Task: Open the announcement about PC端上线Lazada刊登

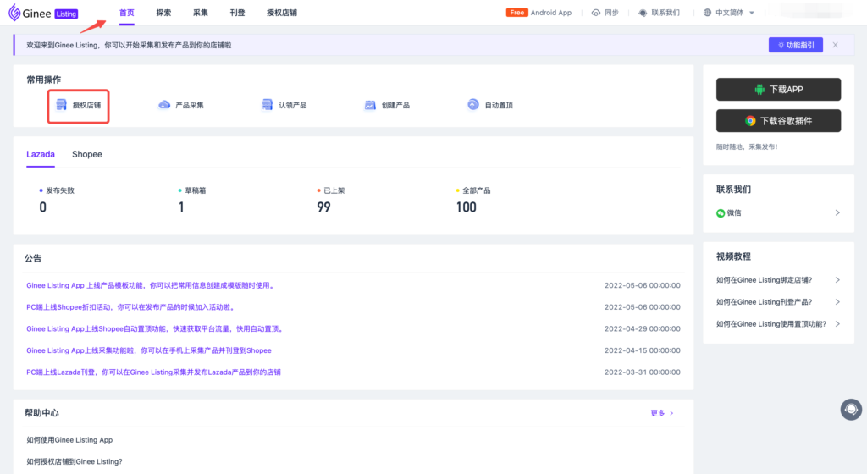Action: coord(154,372)
